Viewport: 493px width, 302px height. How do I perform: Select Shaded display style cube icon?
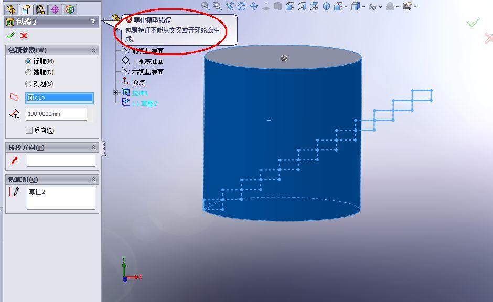[x=326, y=6]
